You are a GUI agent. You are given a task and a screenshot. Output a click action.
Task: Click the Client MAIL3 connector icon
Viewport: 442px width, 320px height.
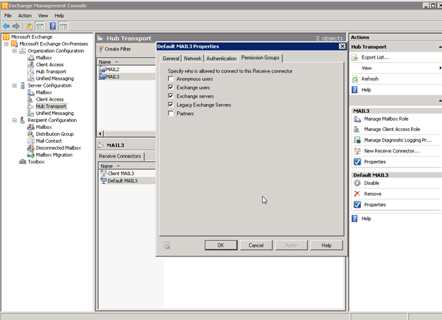coord(104,173)
